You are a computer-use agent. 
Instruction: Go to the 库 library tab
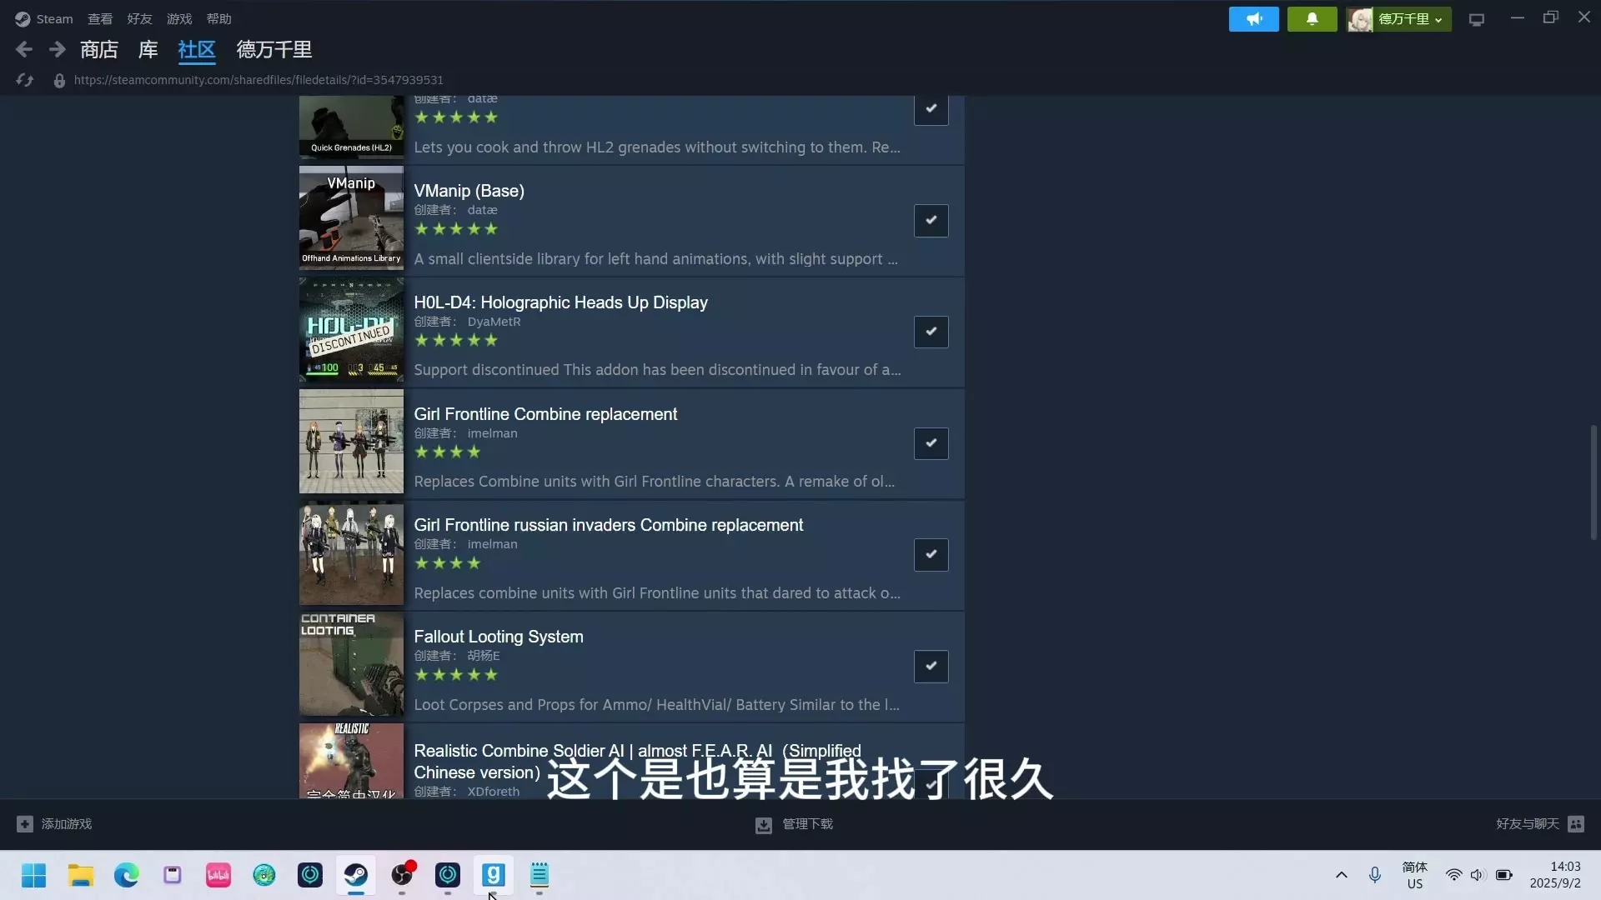(148, 50)
